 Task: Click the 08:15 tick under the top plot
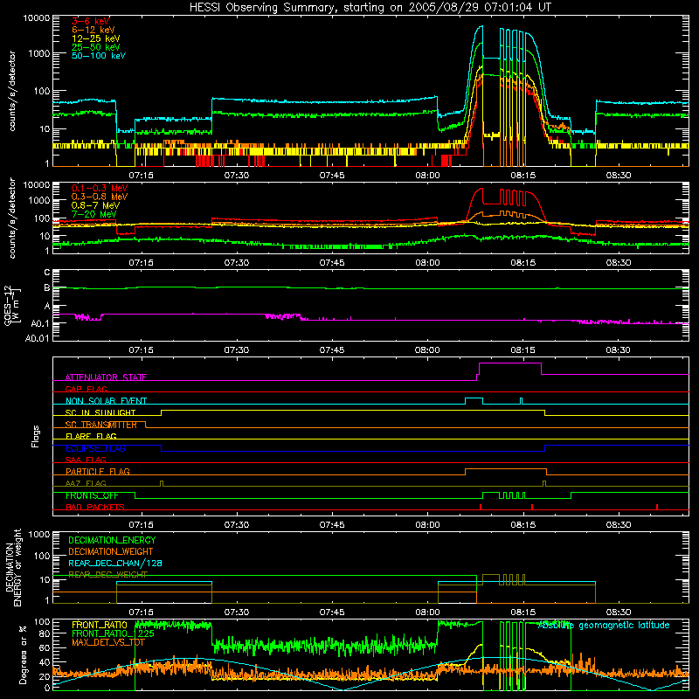click(523, 176)
